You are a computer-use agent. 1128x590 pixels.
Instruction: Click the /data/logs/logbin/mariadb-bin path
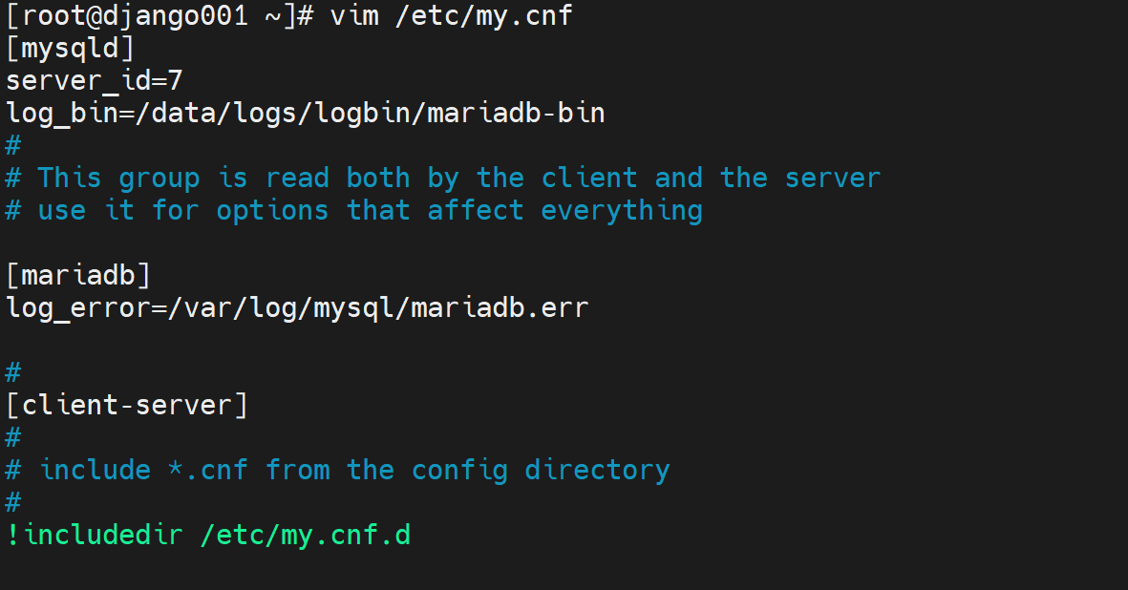coord(361,113)
